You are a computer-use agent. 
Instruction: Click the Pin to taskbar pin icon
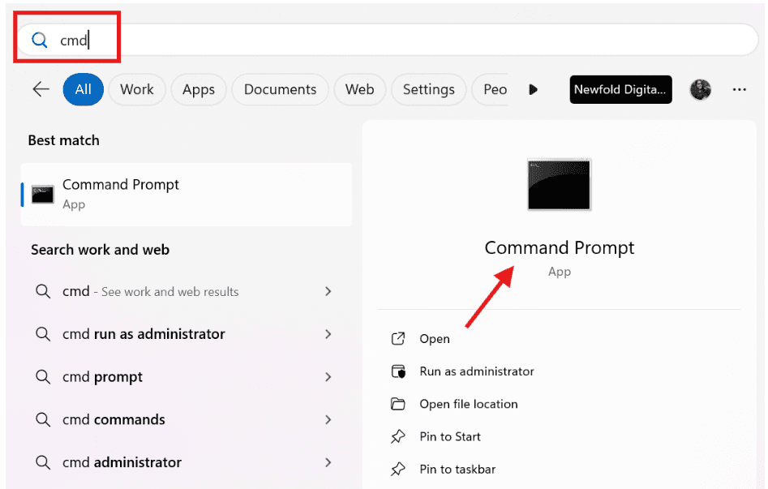tap(397, 469)
